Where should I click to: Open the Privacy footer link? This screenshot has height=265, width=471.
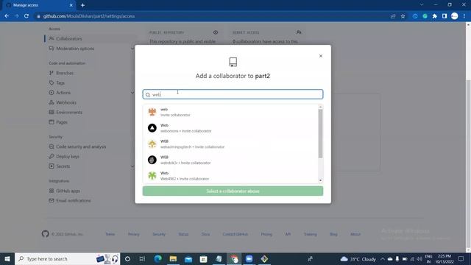point(134,234)
